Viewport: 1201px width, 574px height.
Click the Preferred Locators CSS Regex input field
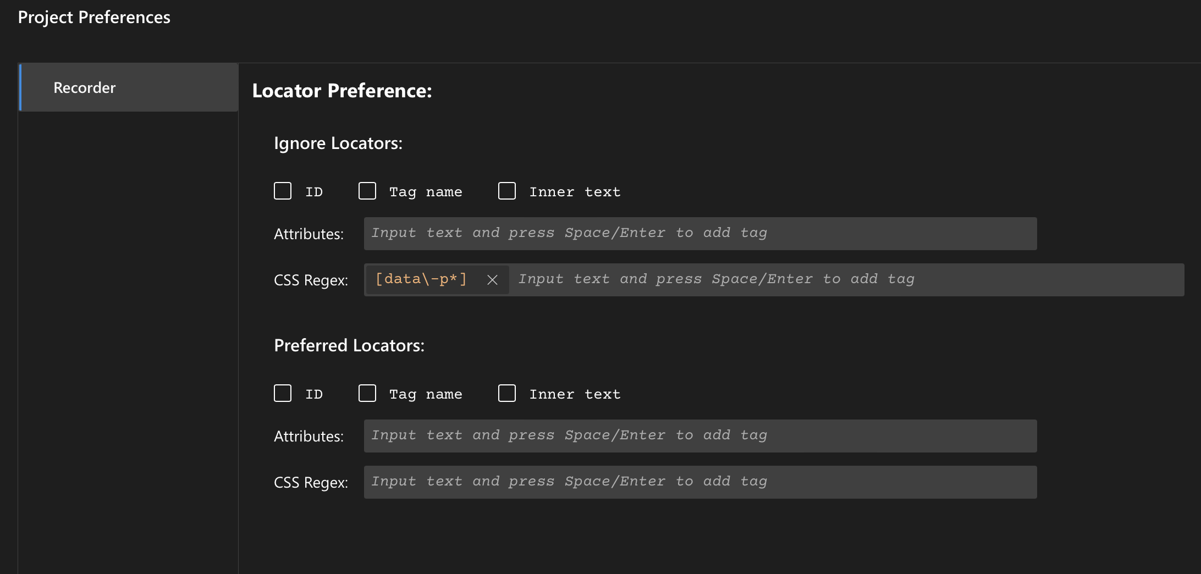pos(699,482)
